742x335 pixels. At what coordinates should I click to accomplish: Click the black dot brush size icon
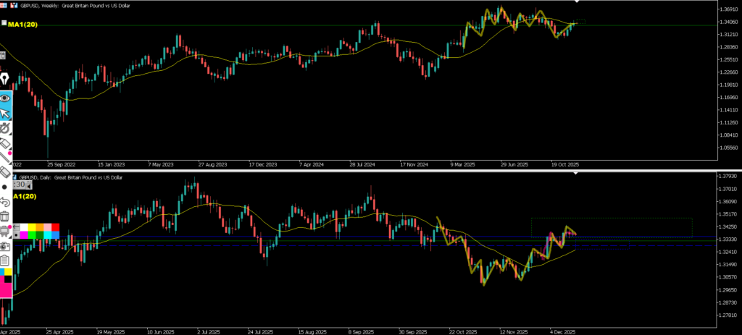point(5,187)
